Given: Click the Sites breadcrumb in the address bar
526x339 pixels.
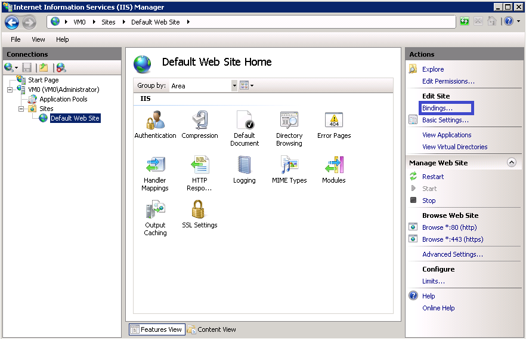Looking at the screenshot, I should [109, 22].
